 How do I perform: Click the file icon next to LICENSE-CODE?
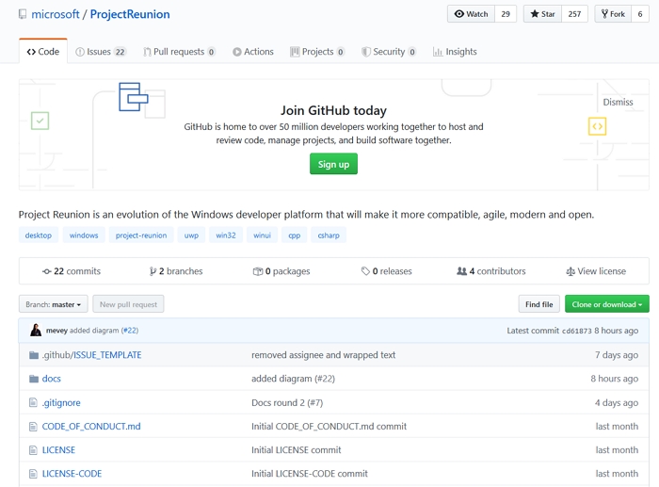point(34,474)
